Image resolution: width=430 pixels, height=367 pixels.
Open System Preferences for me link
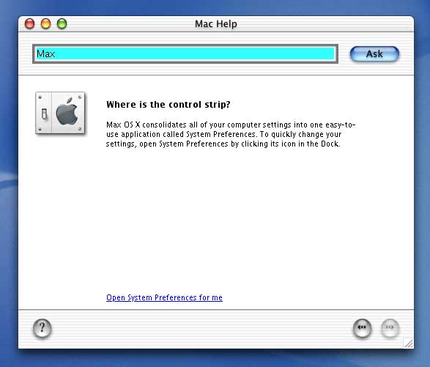164,297
